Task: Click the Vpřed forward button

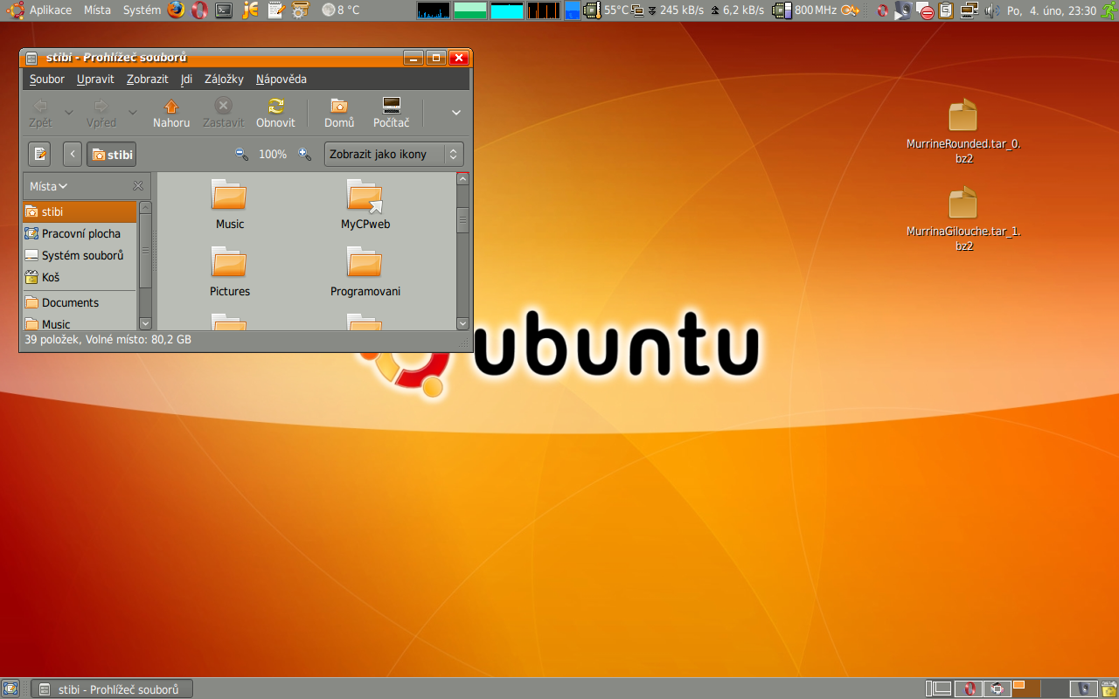Action: 101,113
